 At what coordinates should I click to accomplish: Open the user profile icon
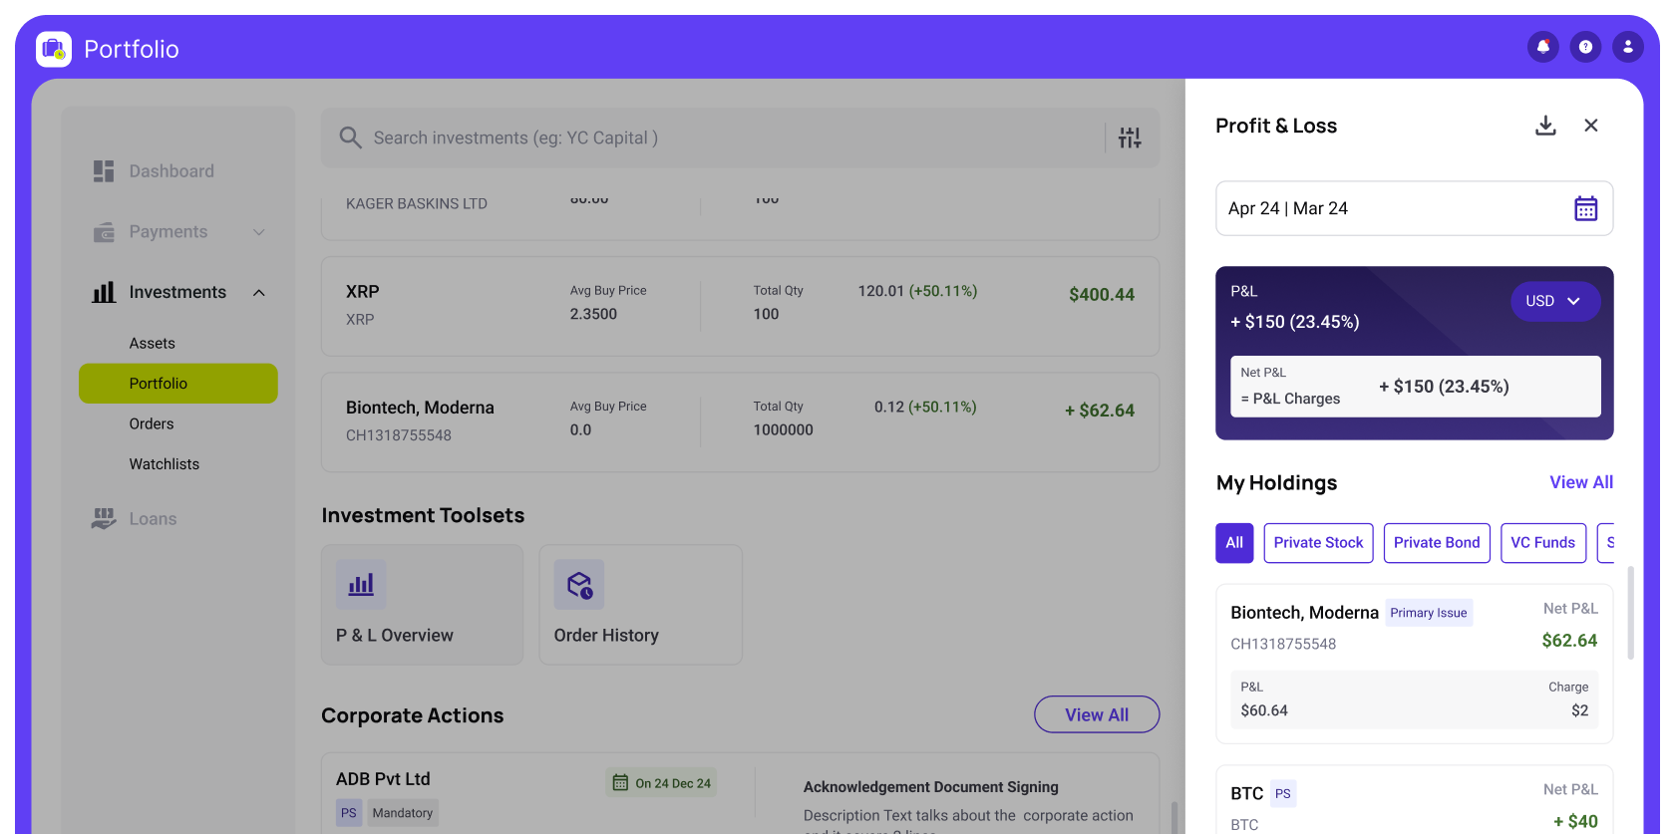(1628, 47)
